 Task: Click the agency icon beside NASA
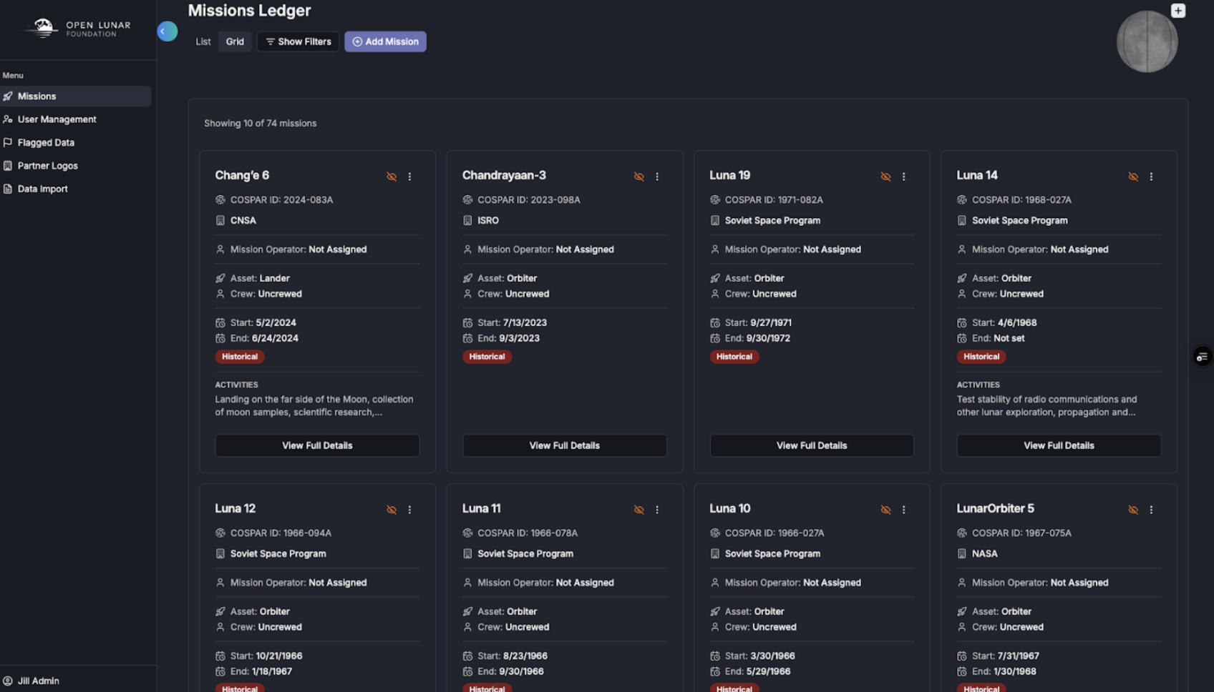[962, 554]
